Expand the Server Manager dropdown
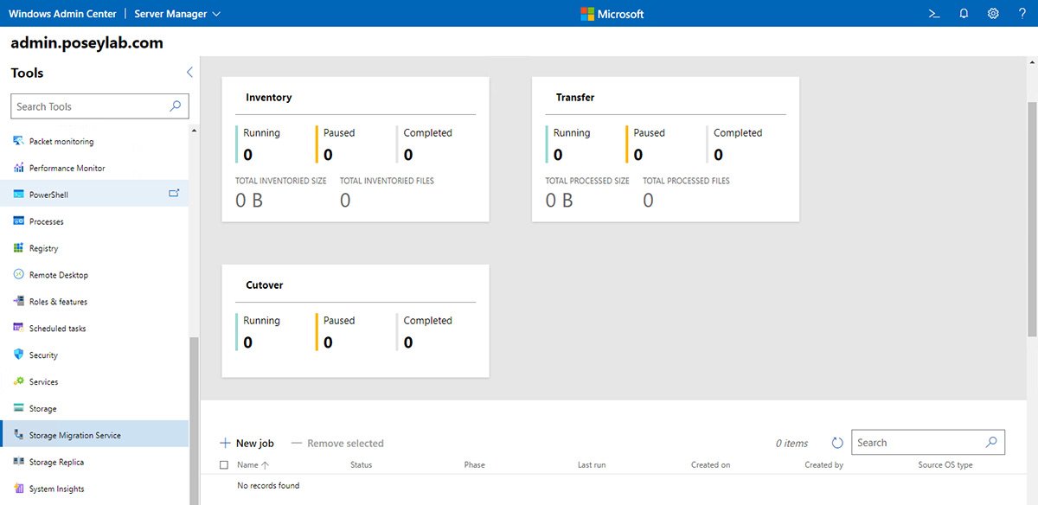The width and height of the screenshot is (1038, 505). click(177, 14)
